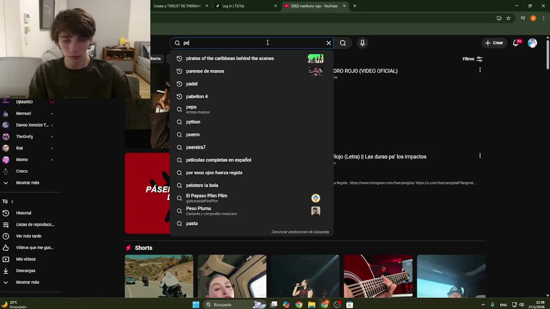Open the Coscu subscription channel
The image size is (550, 309).
click(x=28, y=171)
